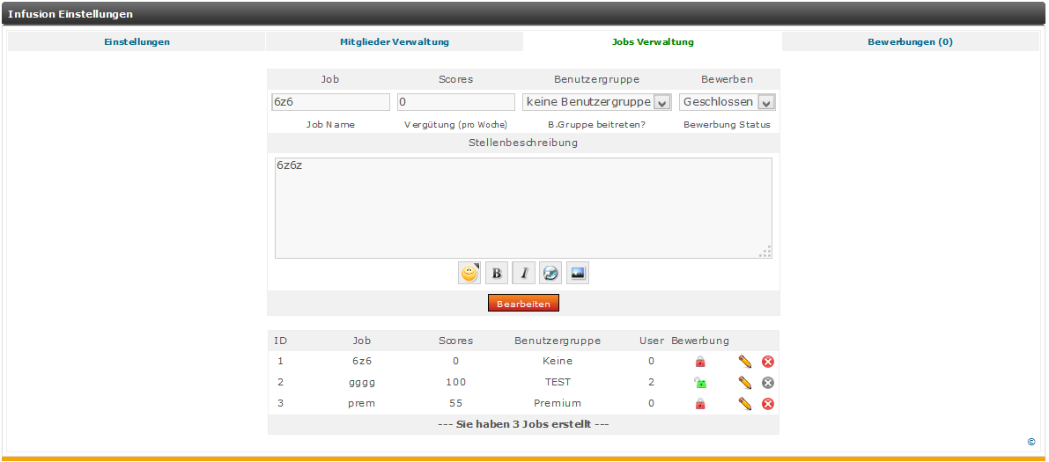The width and height of the screenshot is (1049, 462).
Task: Click the 'Sie haben 3 Jobs erstellt' footer text
Action: click(523, 424)
